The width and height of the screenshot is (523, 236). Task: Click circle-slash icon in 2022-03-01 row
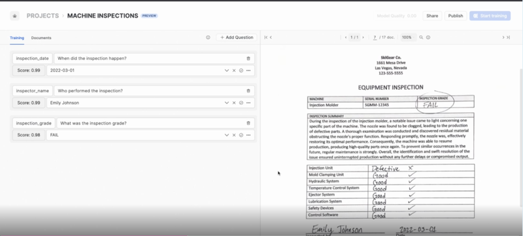(241, 70)
